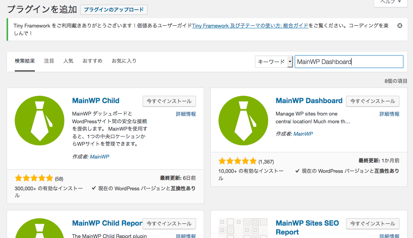Switch to the お気に入り tab
413x238 pixels.
coord(124,61)
